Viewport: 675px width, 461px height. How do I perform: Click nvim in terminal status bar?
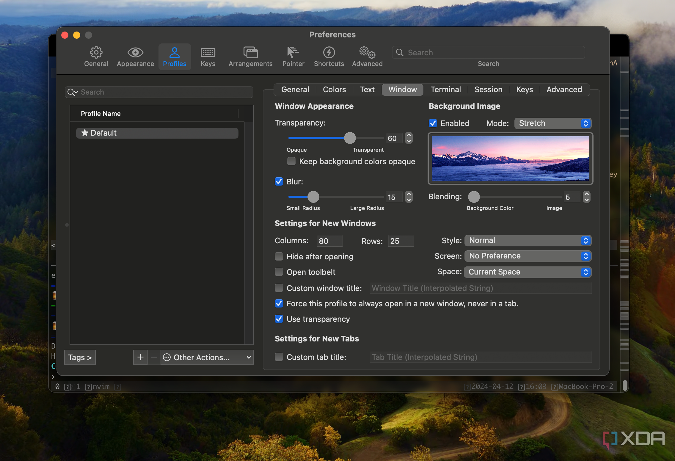tap(101, 387)
